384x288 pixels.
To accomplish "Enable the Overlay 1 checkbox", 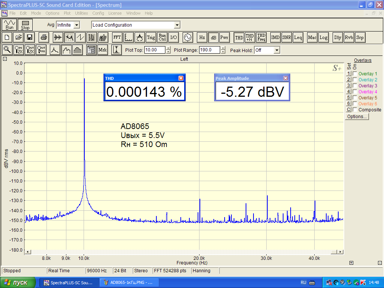I will 355,74.
